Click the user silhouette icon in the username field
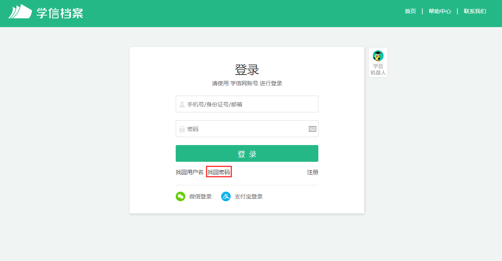Image resolution: width=502 pixels, height=261 pixels. tap(182, 104)
